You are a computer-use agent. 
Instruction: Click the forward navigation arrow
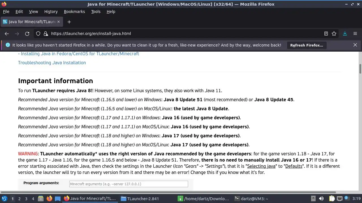[17, 34]
